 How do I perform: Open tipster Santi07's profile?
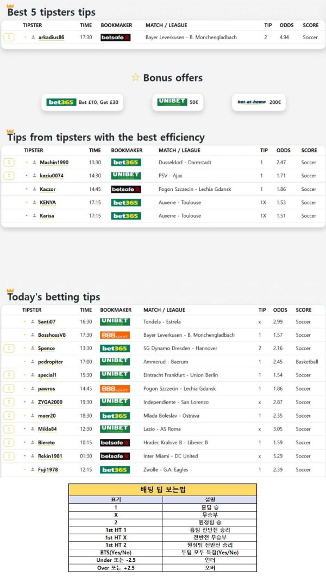(x=46, y=322)
